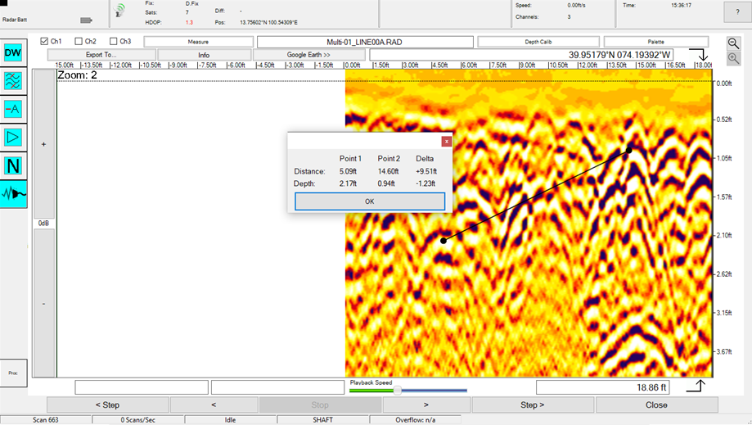Click the -A tool icon

pos(14,109)
